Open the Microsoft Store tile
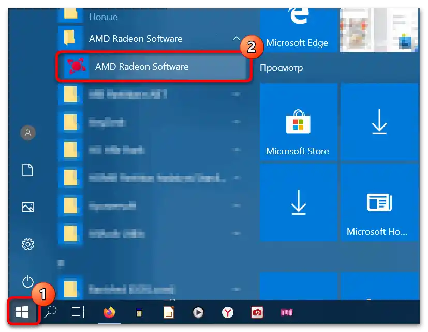Screen dimensions: 428x332 (298, 121)
